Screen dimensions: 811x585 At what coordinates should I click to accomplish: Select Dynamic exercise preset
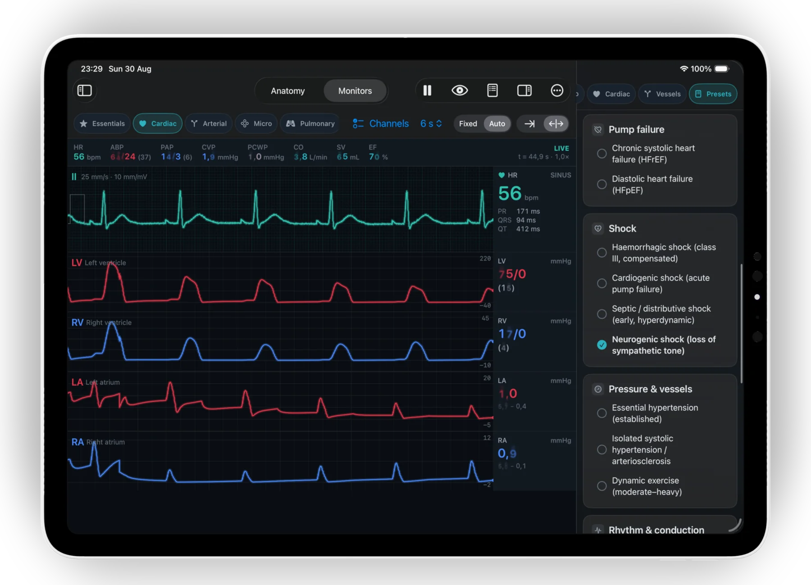click(x=660, y=486)
